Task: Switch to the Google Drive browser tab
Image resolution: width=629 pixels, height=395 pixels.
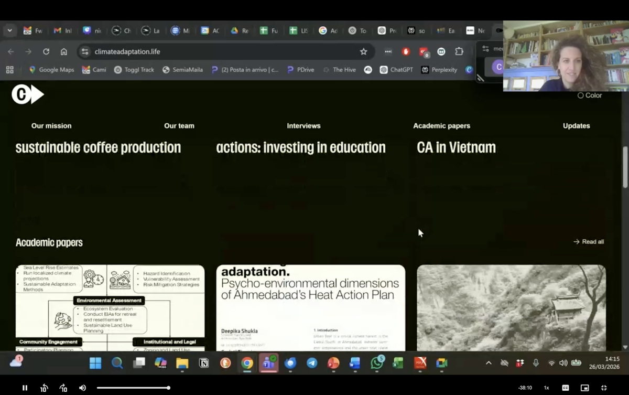Action: pos(240,31)
